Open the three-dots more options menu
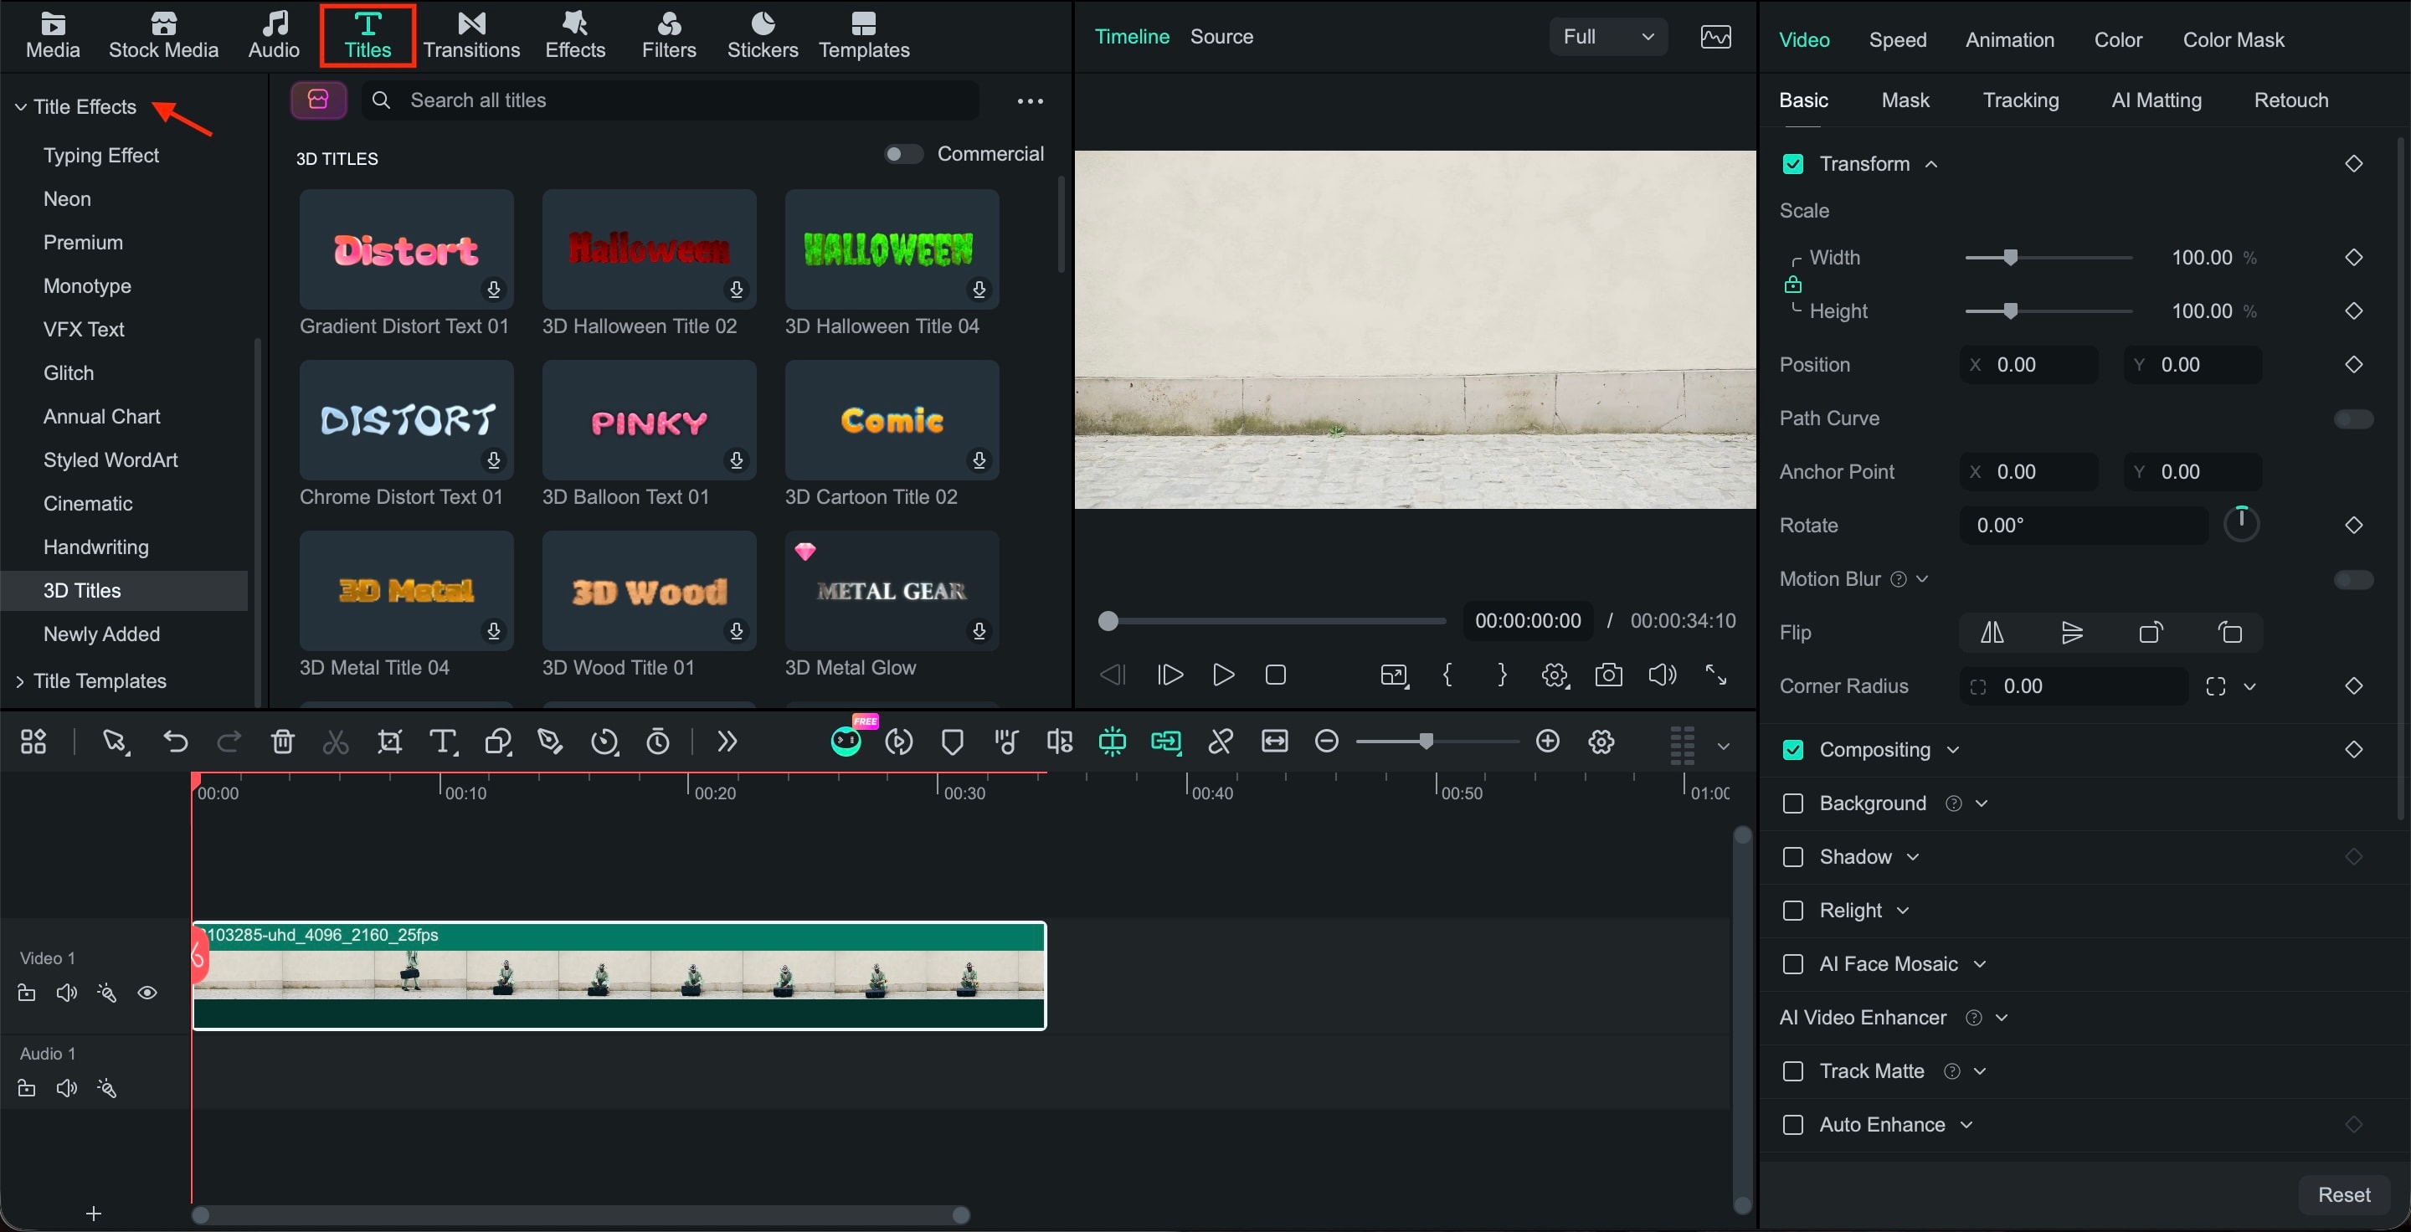 1031,101
